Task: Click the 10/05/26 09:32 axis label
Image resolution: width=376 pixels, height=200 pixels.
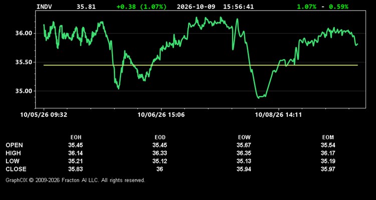Action: pyautogui.click(x=44, y=115)
